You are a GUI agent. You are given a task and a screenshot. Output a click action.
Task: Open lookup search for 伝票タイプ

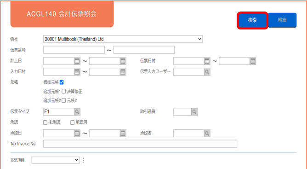pos(77,112)
